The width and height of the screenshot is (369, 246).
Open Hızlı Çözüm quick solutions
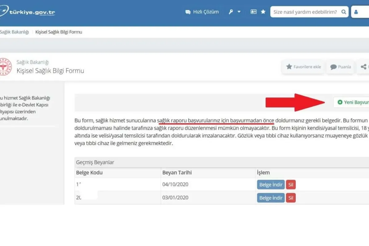pos(202,12)
